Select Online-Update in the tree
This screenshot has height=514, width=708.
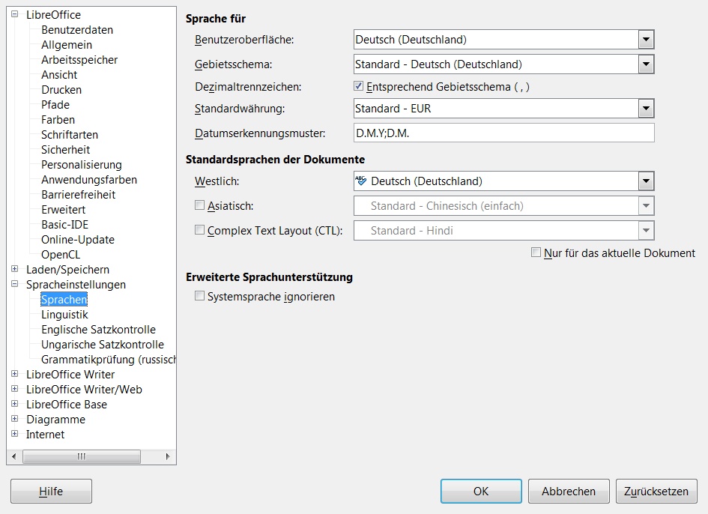coord(78,239)
